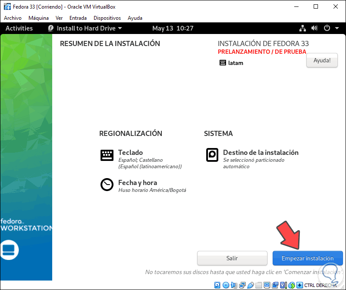Click the PRELANZAMIENTO / DE PRUEBA label
Image resolution: width=346 pixels, height=290 pixels.
(262, 52)
